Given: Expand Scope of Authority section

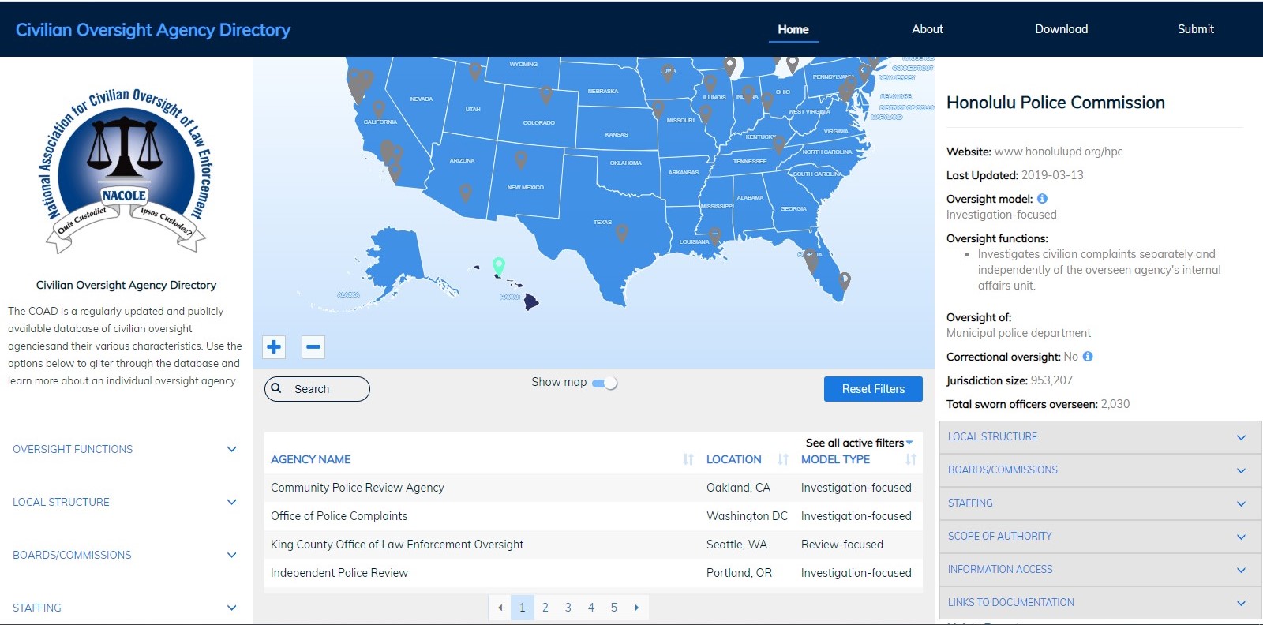Looking at the screenshot, I should 1100,537.
